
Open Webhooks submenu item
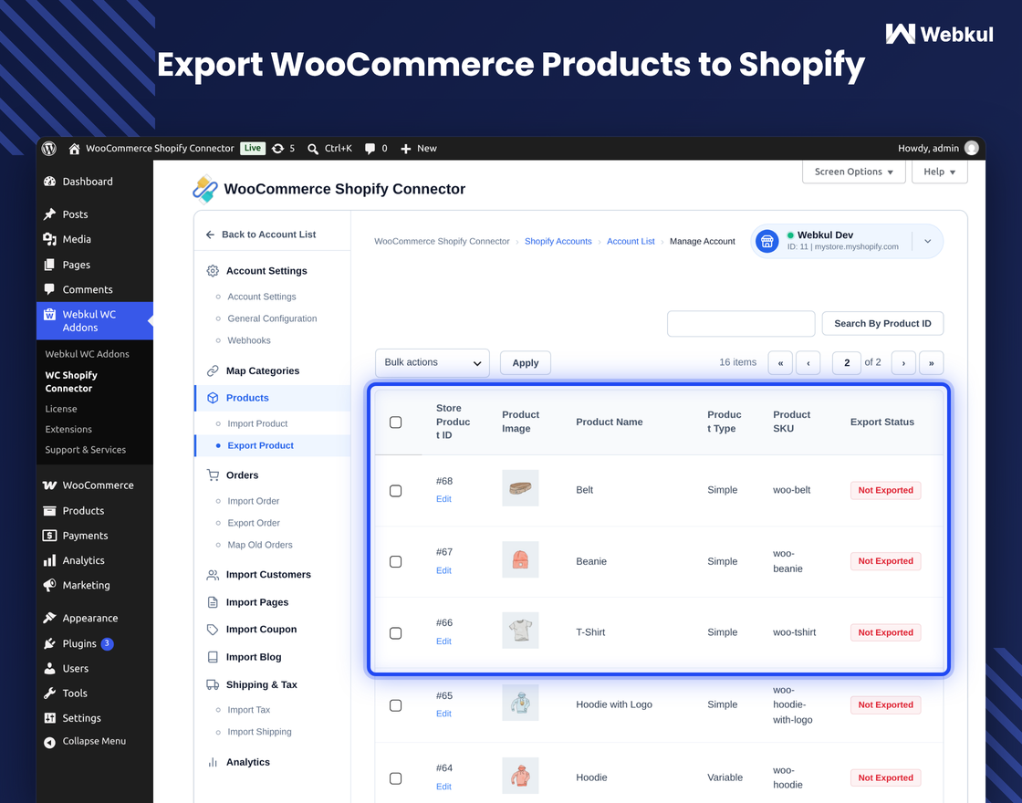(249, 341)
